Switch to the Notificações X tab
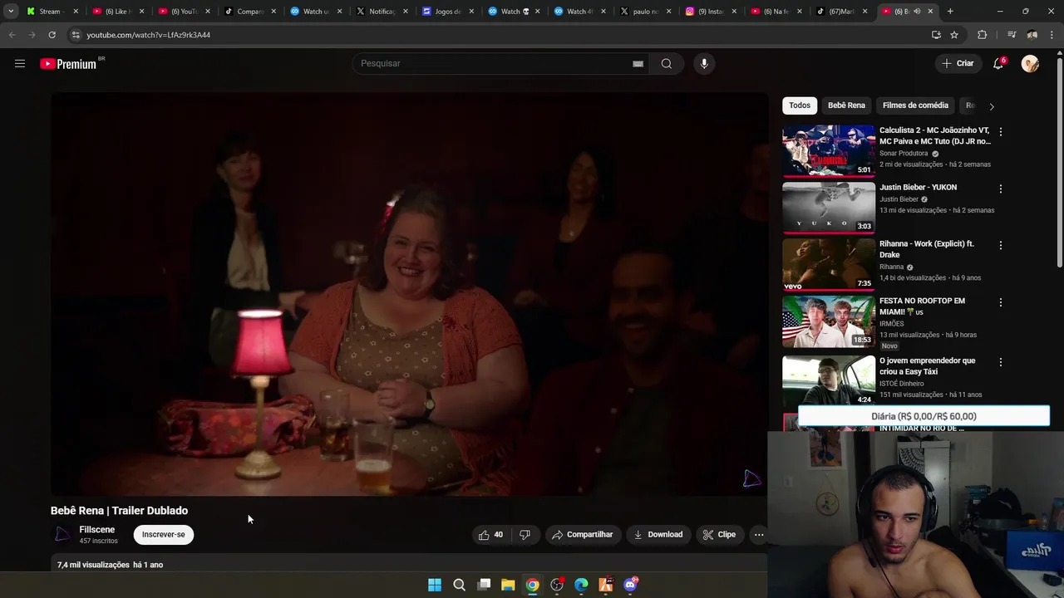The width and height of the screenshot is (1064, 598). [382, 12]
